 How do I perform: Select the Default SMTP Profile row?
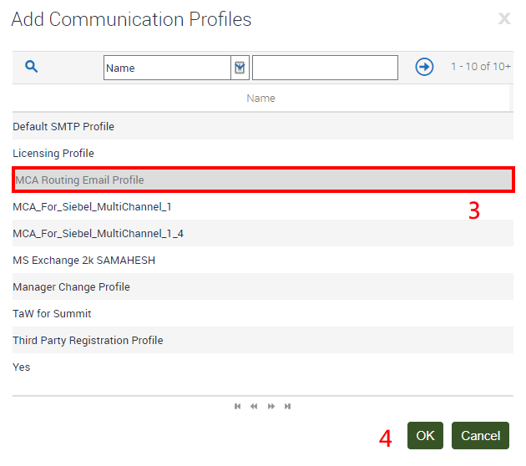coord(263,126)
